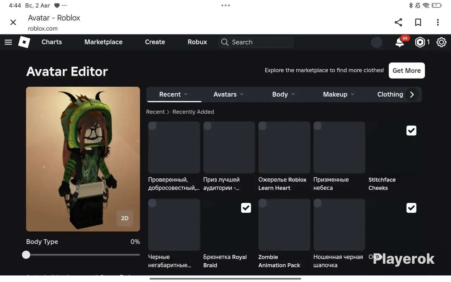Switch to the Clothing tab
Viewport: 451px width, 282px height.
pos(390,94)
